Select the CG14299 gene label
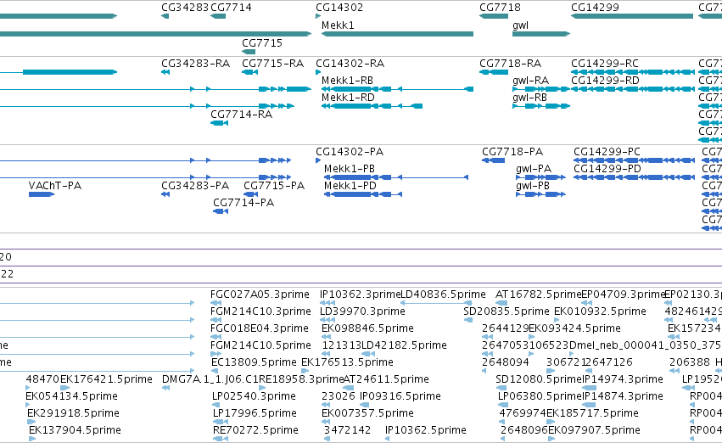722x443 pixels. tap(595, 8)
